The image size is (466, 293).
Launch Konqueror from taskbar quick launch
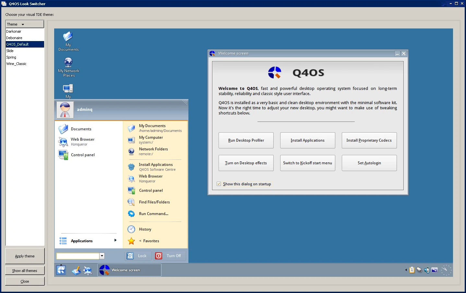(88, 270)
